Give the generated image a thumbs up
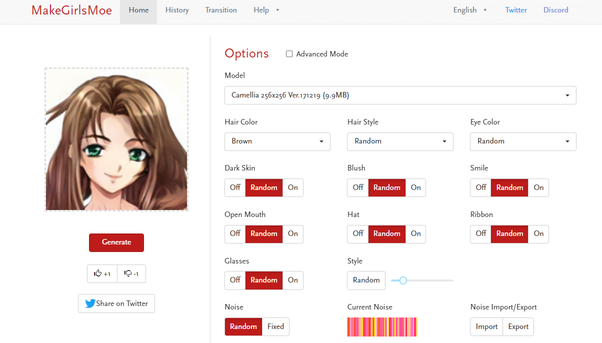Viewport: 602px width, 343px height. click(x=102, y=273)
